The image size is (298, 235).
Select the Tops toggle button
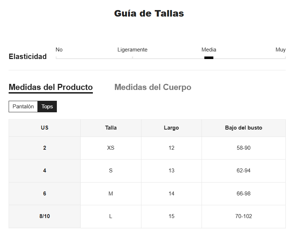tap(47, 107)
